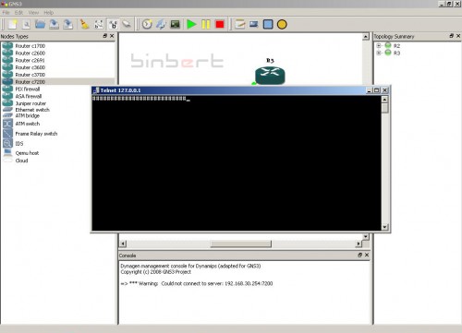462x333 pixels.
Task: Open the File menu
Action: (x=6, y=13)
